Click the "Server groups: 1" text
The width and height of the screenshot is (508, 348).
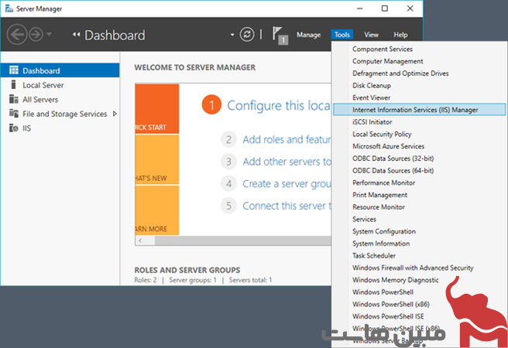[193, 280]
